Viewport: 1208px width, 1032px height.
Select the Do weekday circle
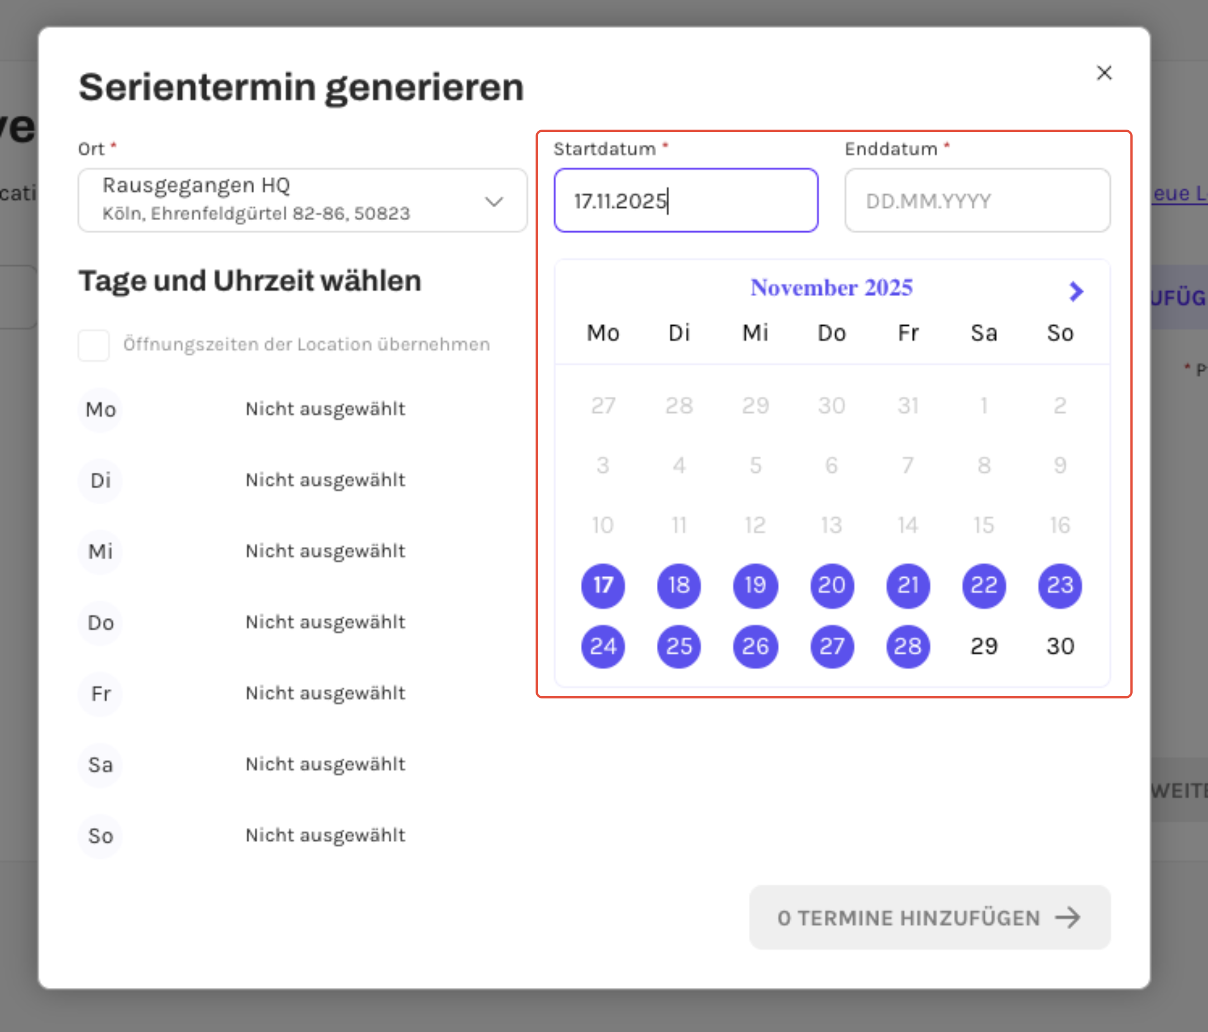point(101,622)
